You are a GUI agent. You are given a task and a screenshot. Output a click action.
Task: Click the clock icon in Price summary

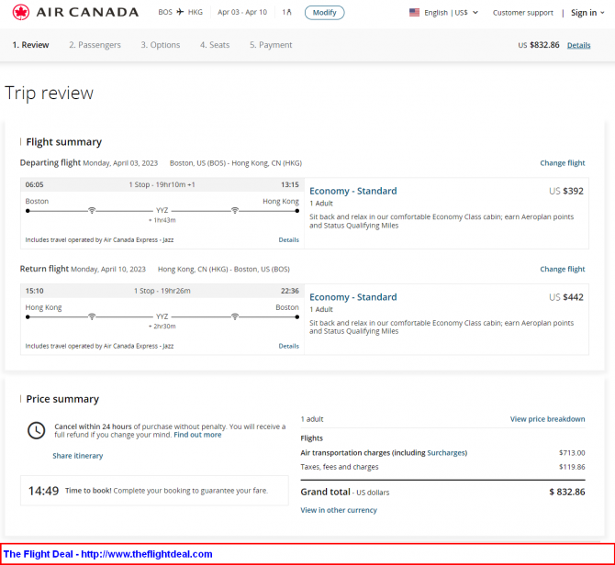click(x=37, y=430)
